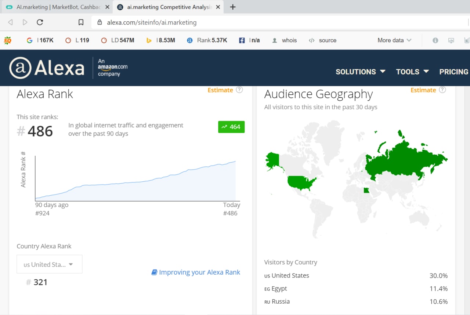Click the 30.0% visitor percentage
This screenshot has height=315, width=470.
coord(438,276)
